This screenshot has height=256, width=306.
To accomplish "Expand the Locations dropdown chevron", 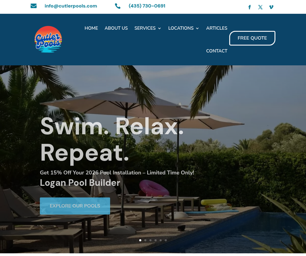I will 197,29.
